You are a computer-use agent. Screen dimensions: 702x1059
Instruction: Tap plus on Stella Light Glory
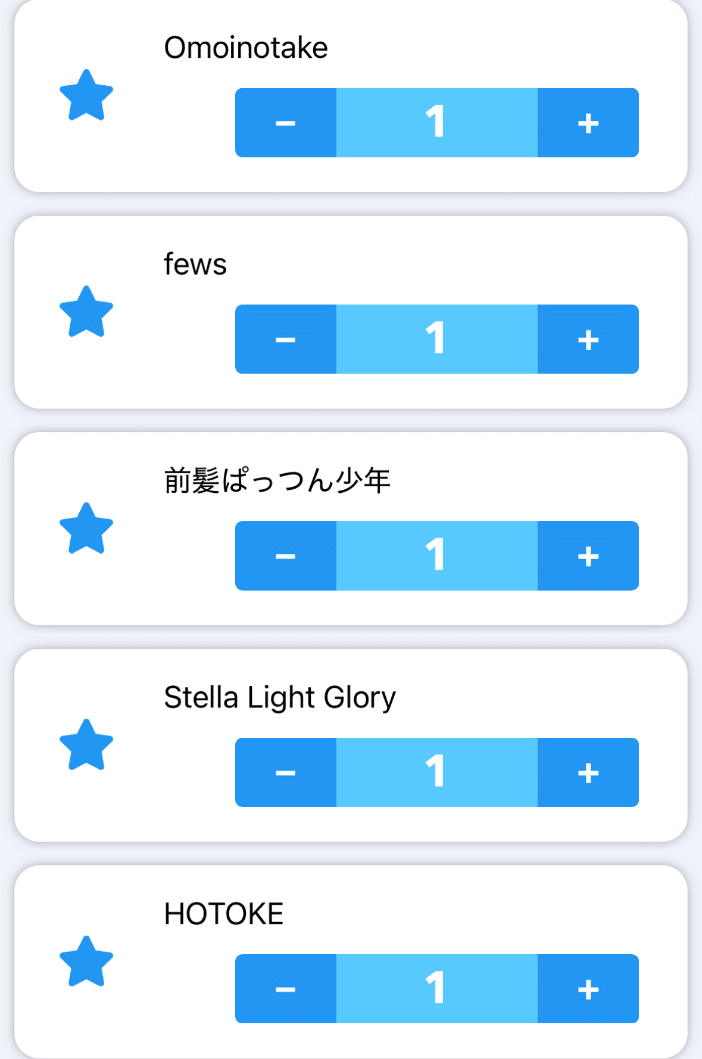[x=588, y=772]
